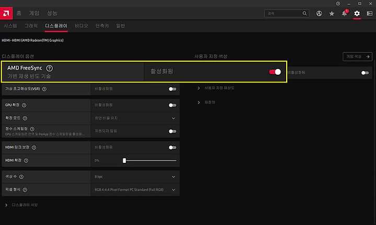Open favorites with the star icon
This screenshot has width=376, height=225.
[x=332, y=14]
